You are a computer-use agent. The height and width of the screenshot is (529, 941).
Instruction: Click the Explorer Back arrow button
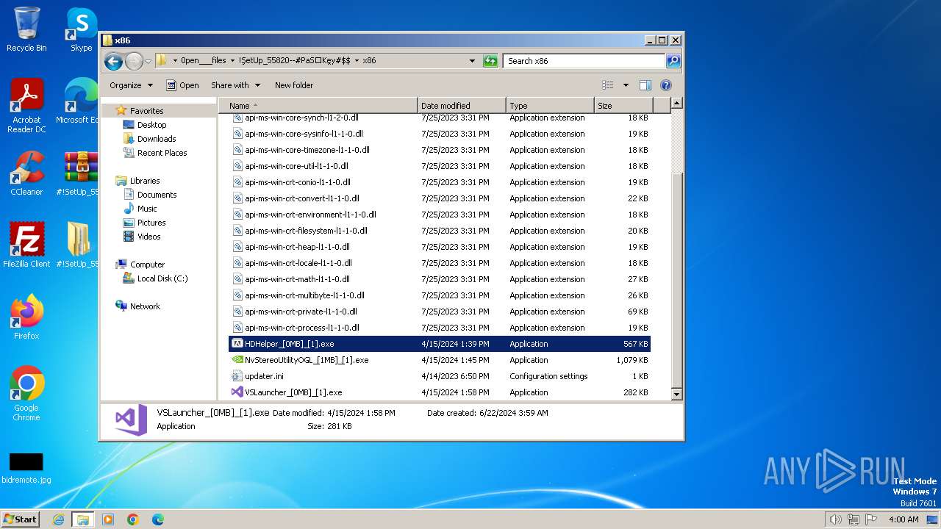coord(113,61)
